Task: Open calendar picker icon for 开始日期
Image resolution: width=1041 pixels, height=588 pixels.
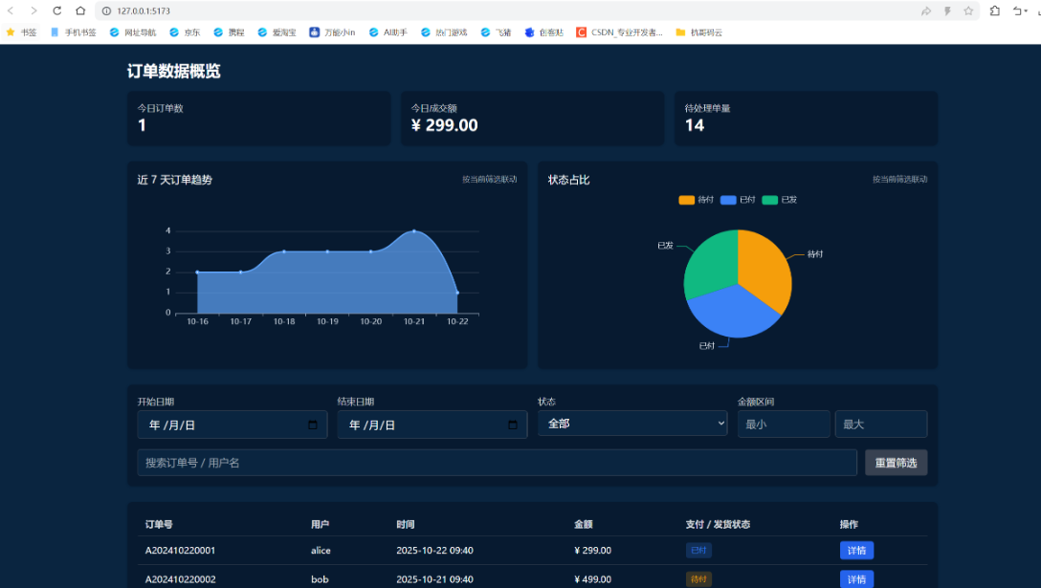Action: (313, 425)
